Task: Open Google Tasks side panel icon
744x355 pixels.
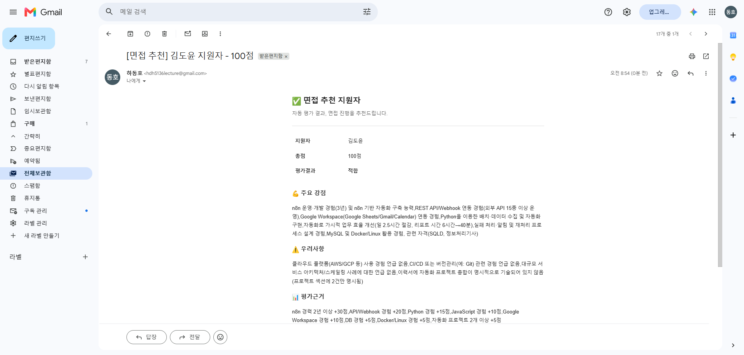Action: tap(733, 78)
